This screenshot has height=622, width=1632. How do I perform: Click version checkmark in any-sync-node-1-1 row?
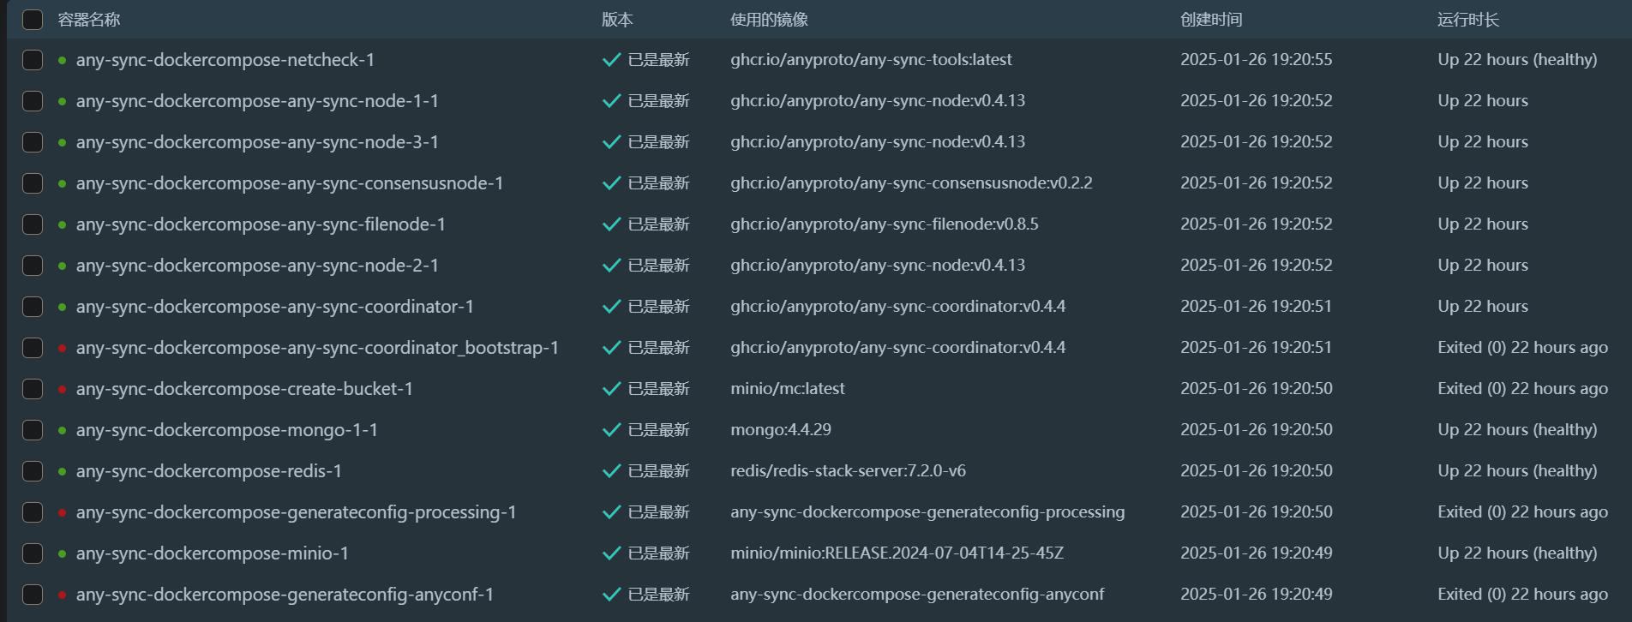(x=612, y=101)
